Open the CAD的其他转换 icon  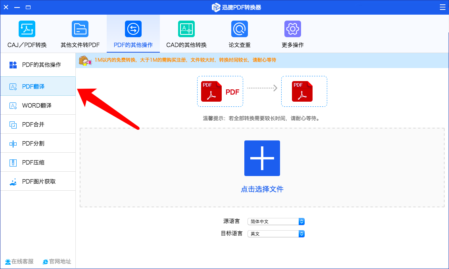186,29
